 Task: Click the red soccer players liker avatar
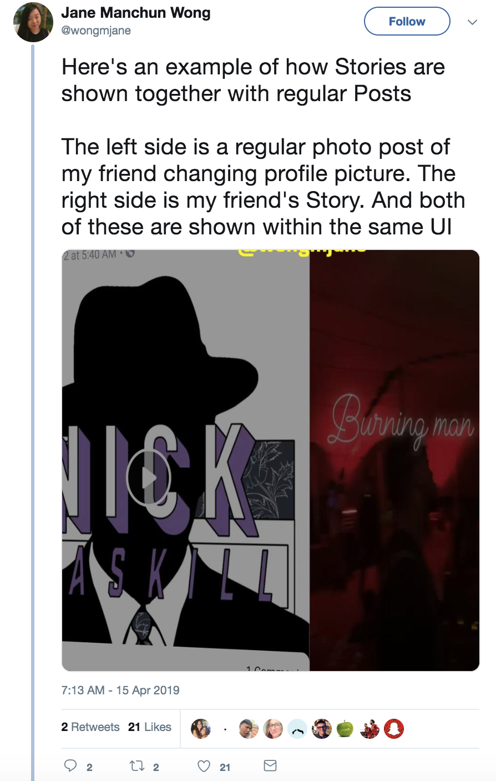click(x=370, y=728)
